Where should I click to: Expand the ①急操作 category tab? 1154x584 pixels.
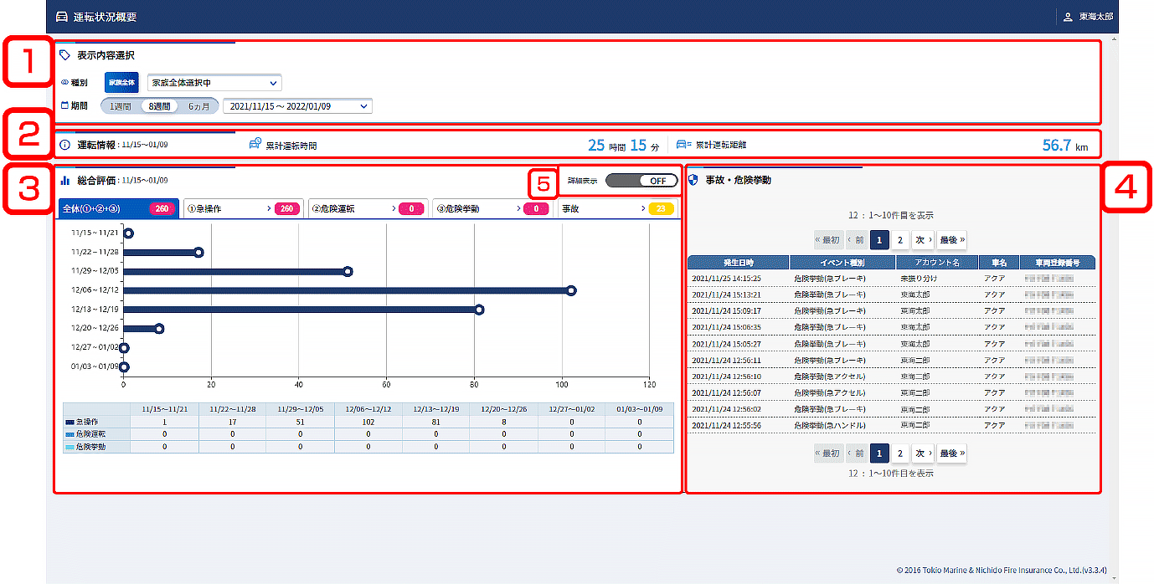242,208
